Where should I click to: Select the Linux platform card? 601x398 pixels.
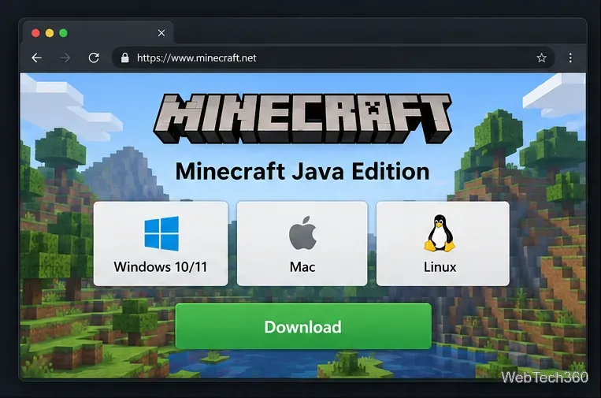point(443,244)
